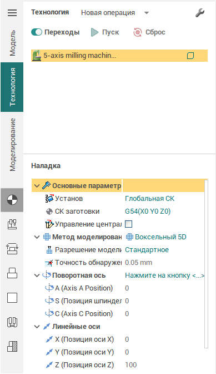This screenshot has width=216, height=374.
Task: Edit the S (Позиция шпинделя) value 0
Action: [127, 301]
